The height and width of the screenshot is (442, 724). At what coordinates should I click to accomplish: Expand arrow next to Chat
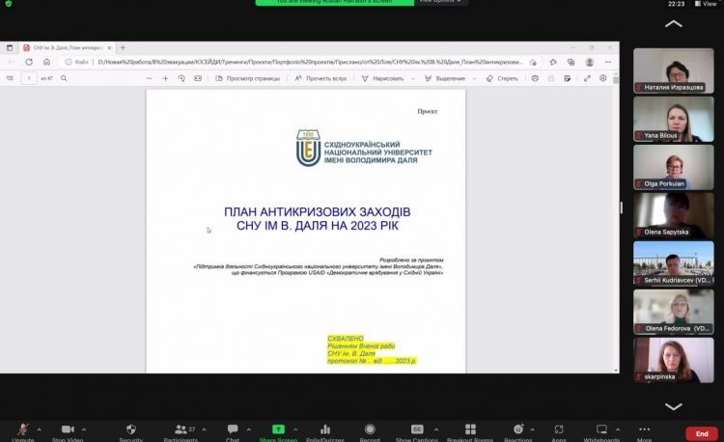coord(248,429)
